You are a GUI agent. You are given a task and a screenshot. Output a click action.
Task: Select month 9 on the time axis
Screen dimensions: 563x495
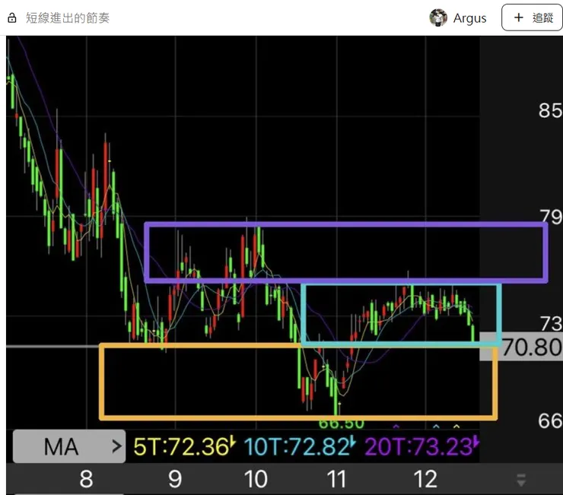point(175,479)
